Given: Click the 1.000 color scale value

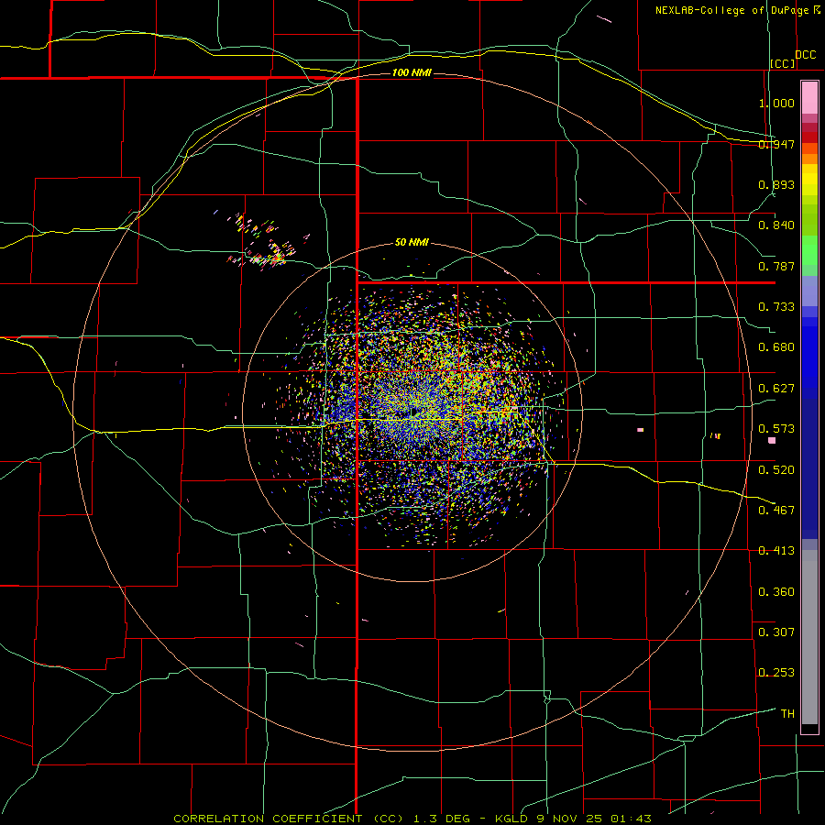Looking at the screenshot, I should click(776, 103).
